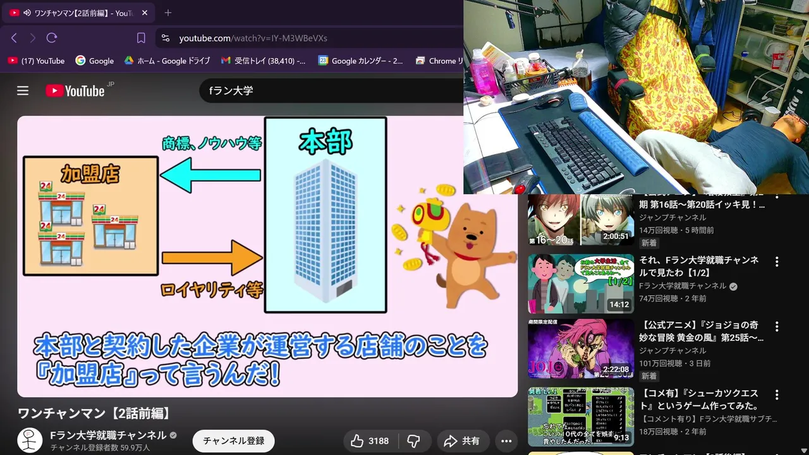This screenshot has width=809, height=455.
Task: Open ジャンプチャンネル under the 14万回視聴 video
Action: click(x=672, y=218)
